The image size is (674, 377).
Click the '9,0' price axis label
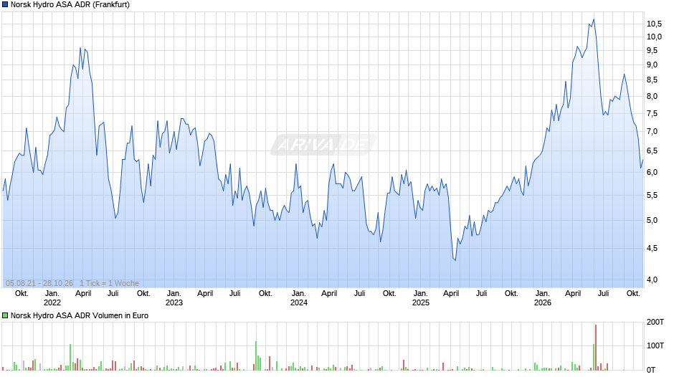(x=652, y=65)
